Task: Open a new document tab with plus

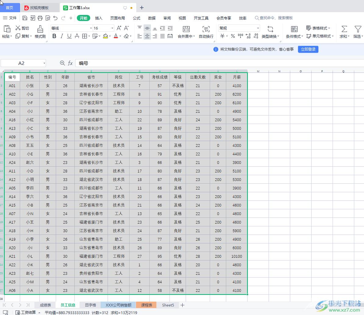Action: 142,8
